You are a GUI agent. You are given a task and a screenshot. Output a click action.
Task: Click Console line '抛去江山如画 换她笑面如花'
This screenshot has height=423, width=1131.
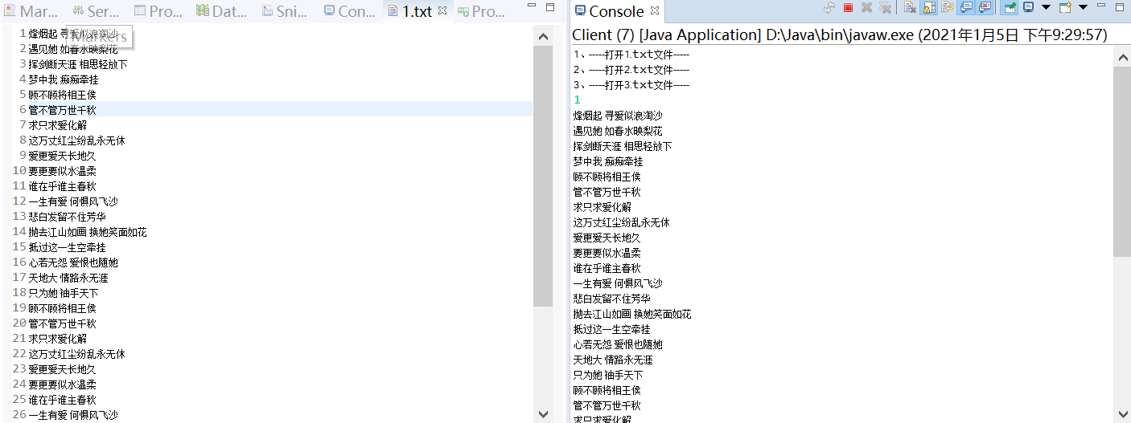[x=632, y=314]
